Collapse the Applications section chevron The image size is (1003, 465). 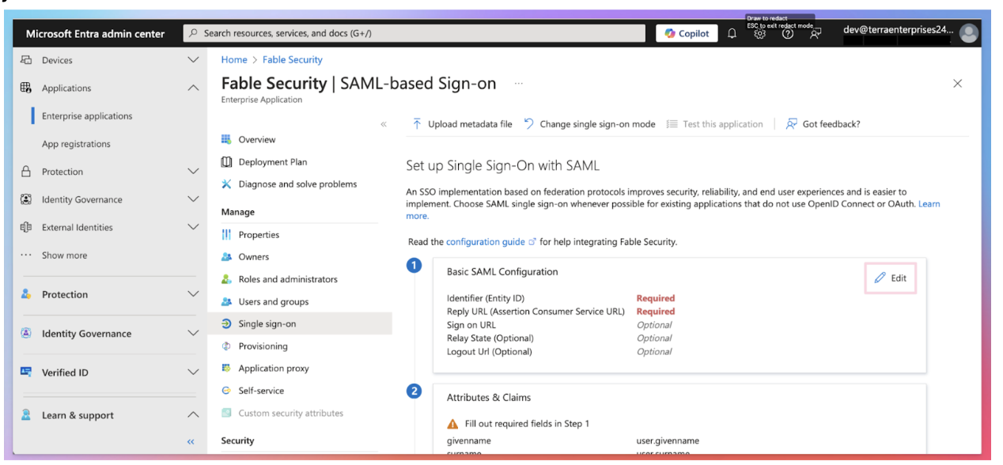tap(192, 88)
